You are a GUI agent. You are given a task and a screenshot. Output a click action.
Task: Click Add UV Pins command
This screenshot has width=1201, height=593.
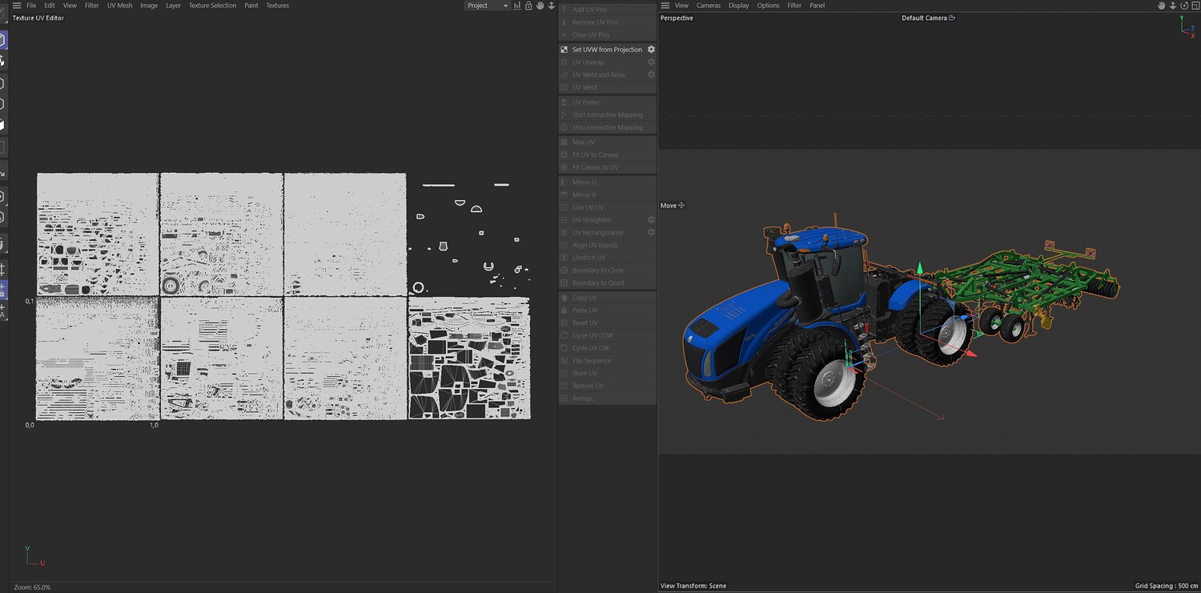pos(607,10)
